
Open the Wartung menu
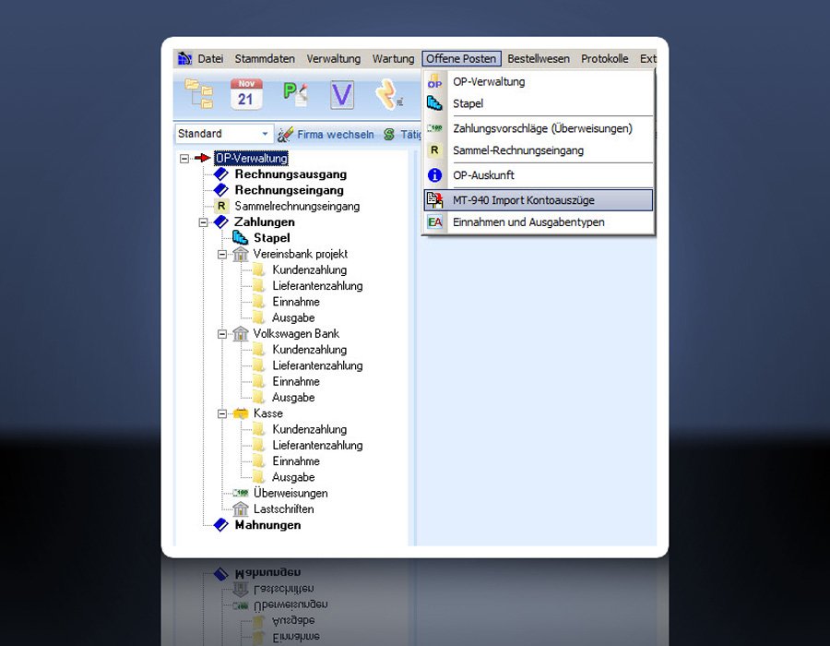click(x=393, y=59)
